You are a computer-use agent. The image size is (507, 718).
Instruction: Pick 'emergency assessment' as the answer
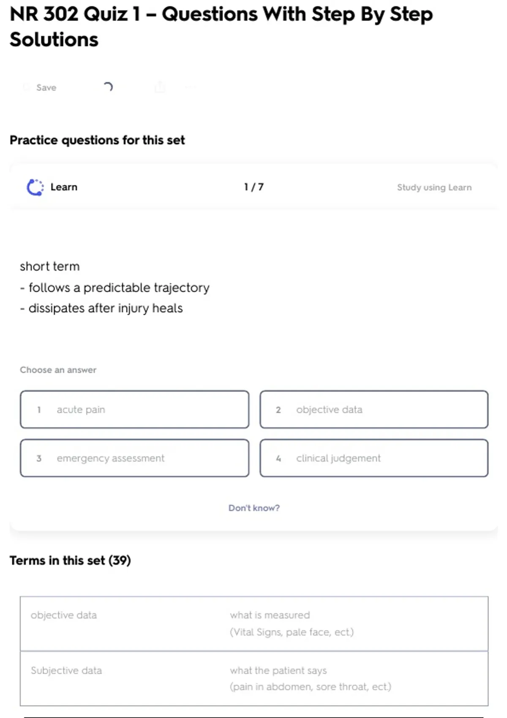tap(134, 458)
